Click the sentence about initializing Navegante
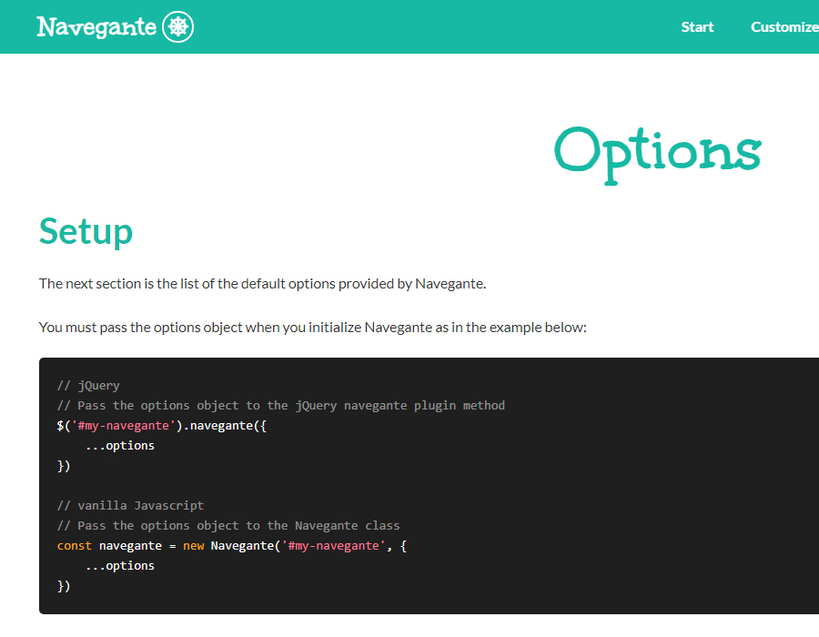 [312, 327]
